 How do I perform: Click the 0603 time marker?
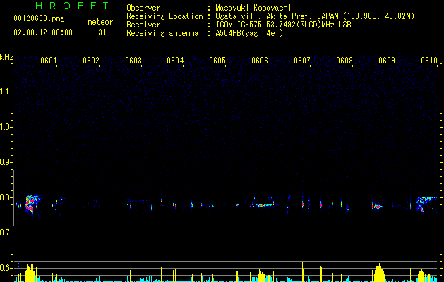coord(133,61)
